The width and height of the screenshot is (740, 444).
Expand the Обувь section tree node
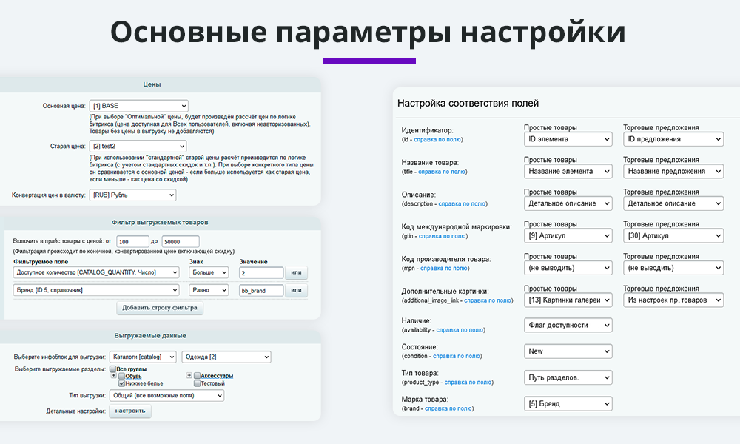pos(114,376)
